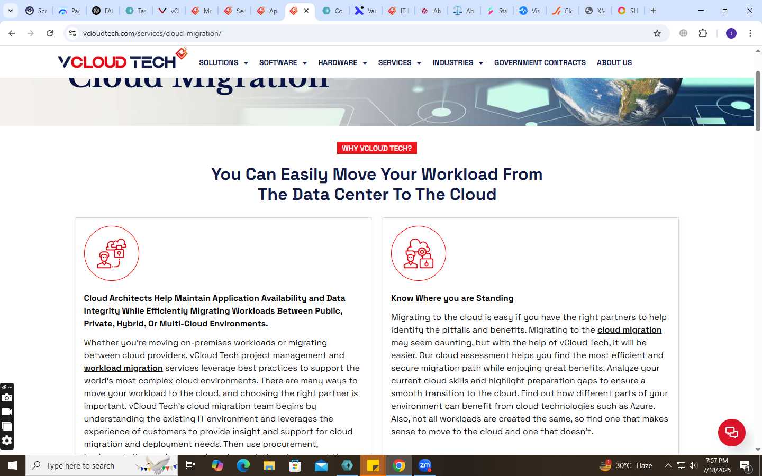Launch Copilot from the taskbar

217,465
